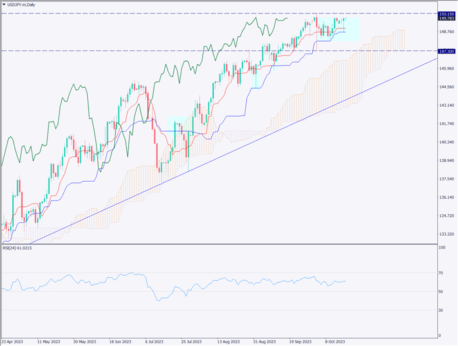Select the 150.150 price level tag
Viewport: 458px width, 346px height.
click(x=445, y=14)
